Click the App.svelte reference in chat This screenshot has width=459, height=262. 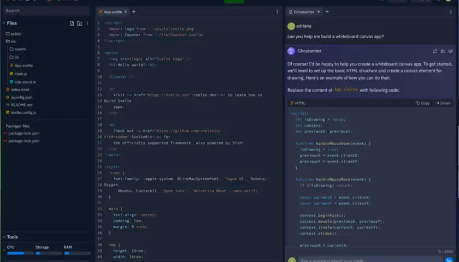[x=346, y=90]
